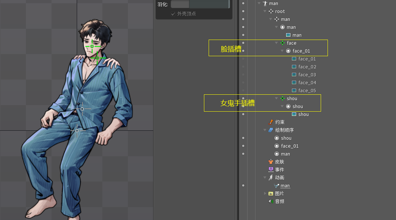This screenshot has width=396, height=220.
Task: Click the man skeleton icon in tree
Action: click(x=265, y=4)
